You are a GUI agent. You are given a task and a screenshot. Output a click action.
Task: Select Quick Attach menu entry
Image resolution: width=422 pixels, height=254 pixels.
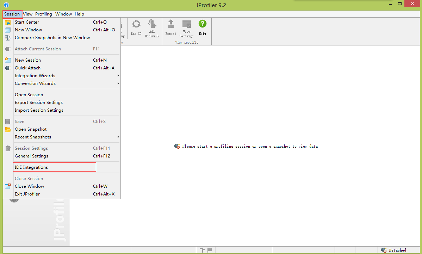[62, 68]
